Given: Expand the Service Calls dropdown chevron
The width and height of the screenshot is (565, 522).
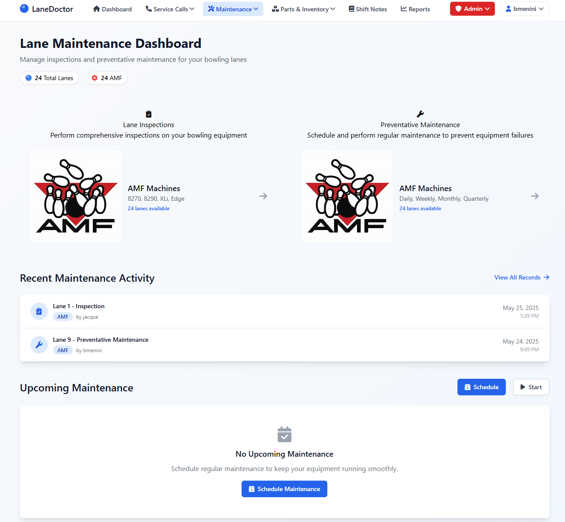Looking at the screenshot, I should pyautogui.click(x=192, y=9).
